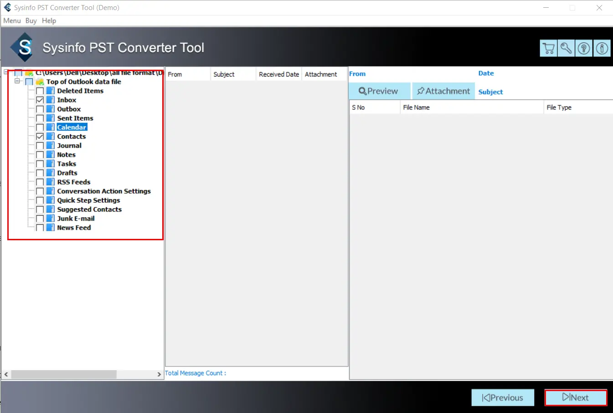Viewport: 613px width, 413px height.
Task: Check the Tasks checkbox
Action: tap(40, 164)
